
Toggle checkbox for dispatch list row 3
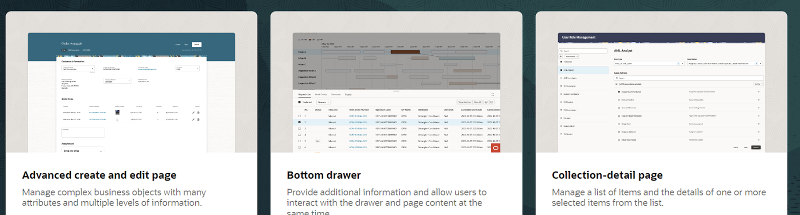(299, 129)
